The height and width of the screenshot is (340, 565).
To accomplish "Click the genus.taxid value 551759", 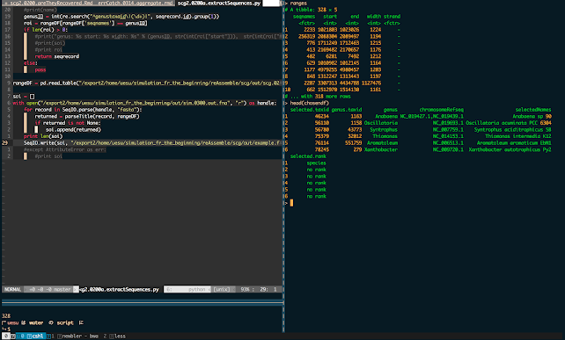I will point(354,143).
